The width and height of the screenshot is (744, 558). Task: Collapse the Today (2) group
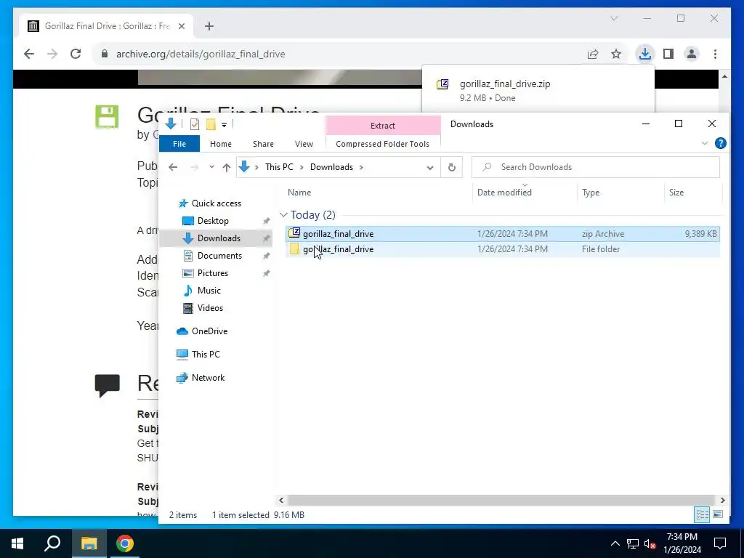[283, 215]
